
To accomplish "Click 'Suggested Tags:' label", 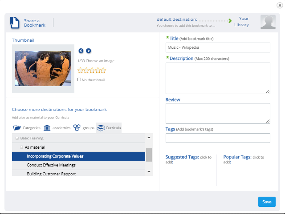I will 182,157.
